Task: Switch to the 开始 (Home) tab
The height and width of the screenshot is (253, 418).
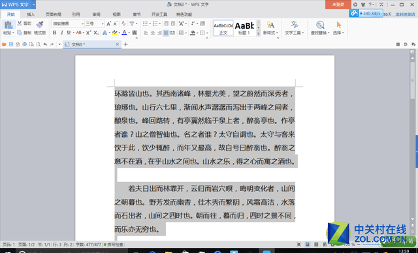Action: [x=10, y=14]
